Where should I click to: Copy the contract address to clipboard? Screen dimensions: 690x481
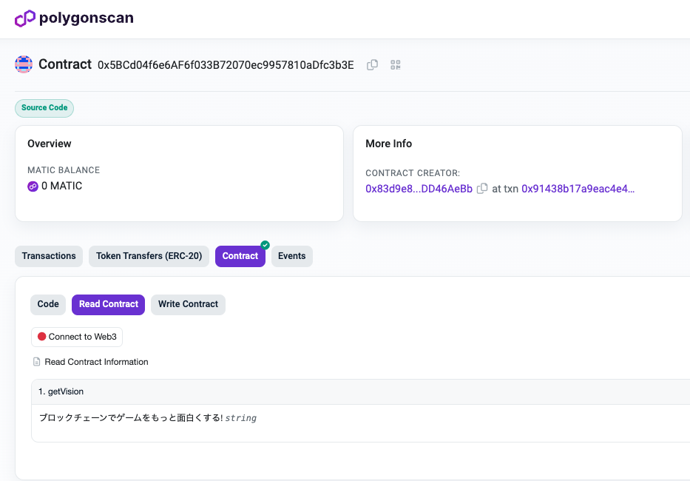coord(372,65)
